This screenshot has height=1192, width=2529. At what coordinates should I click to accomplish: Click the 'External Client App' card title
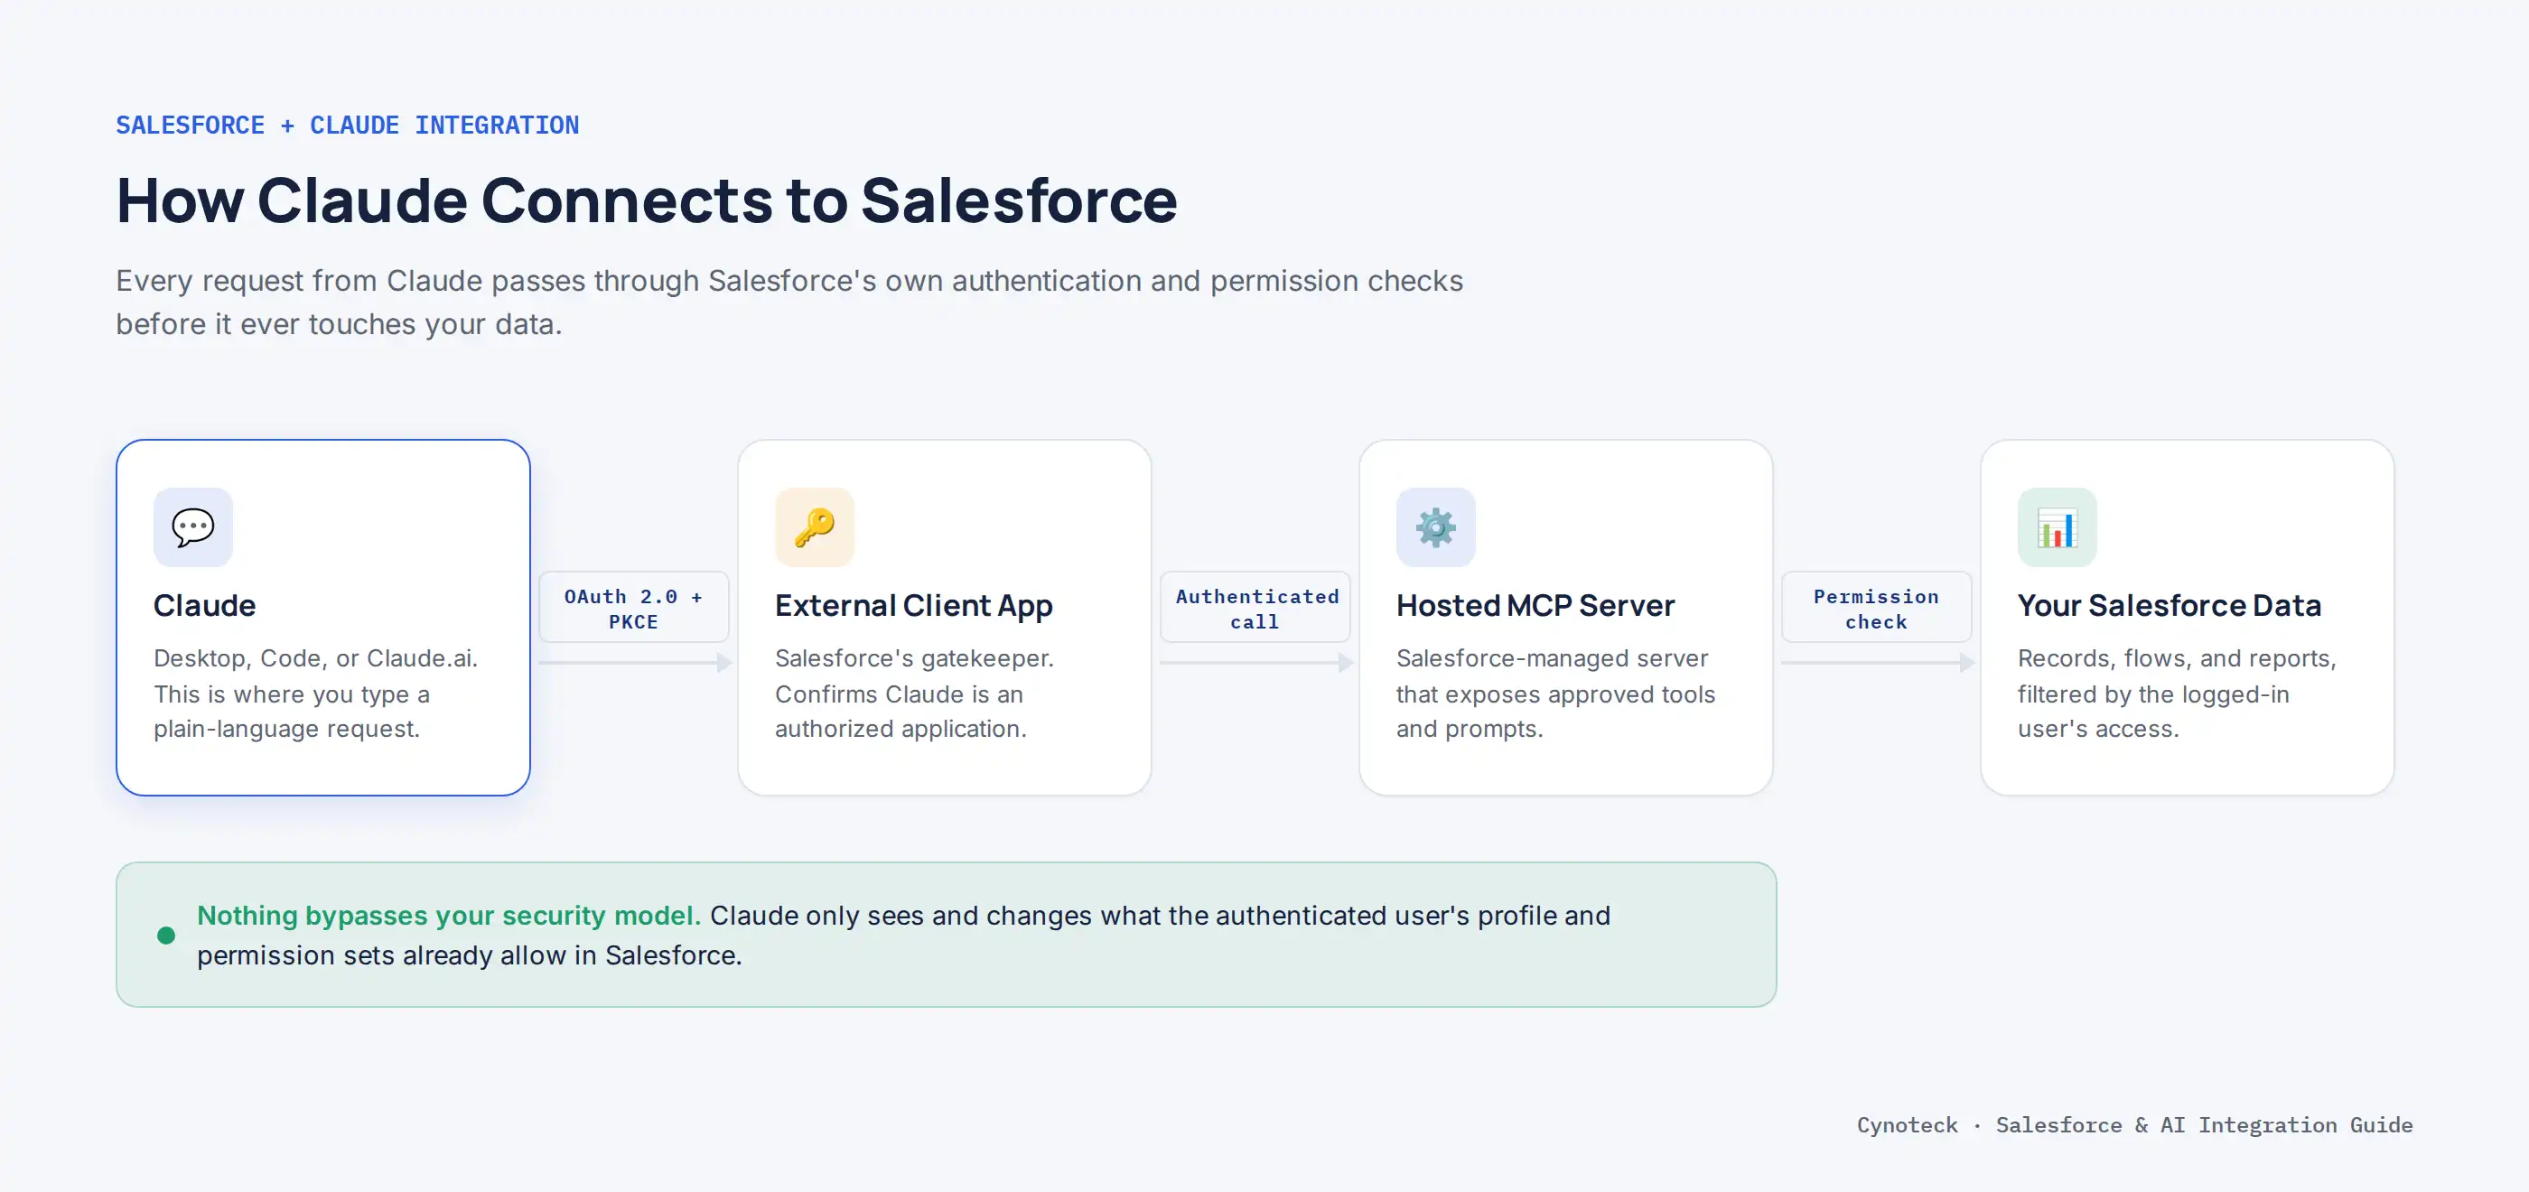(913, 606)
